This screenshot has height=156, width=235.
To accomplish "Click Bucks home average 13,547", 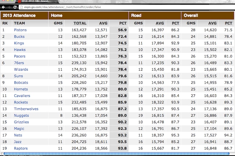I will (x=101, y=36).
